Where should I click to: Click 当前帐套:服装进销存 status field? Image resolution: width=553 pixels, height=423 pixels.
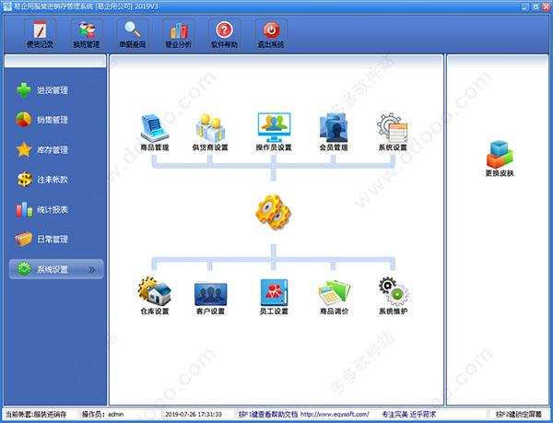[36, 414]
